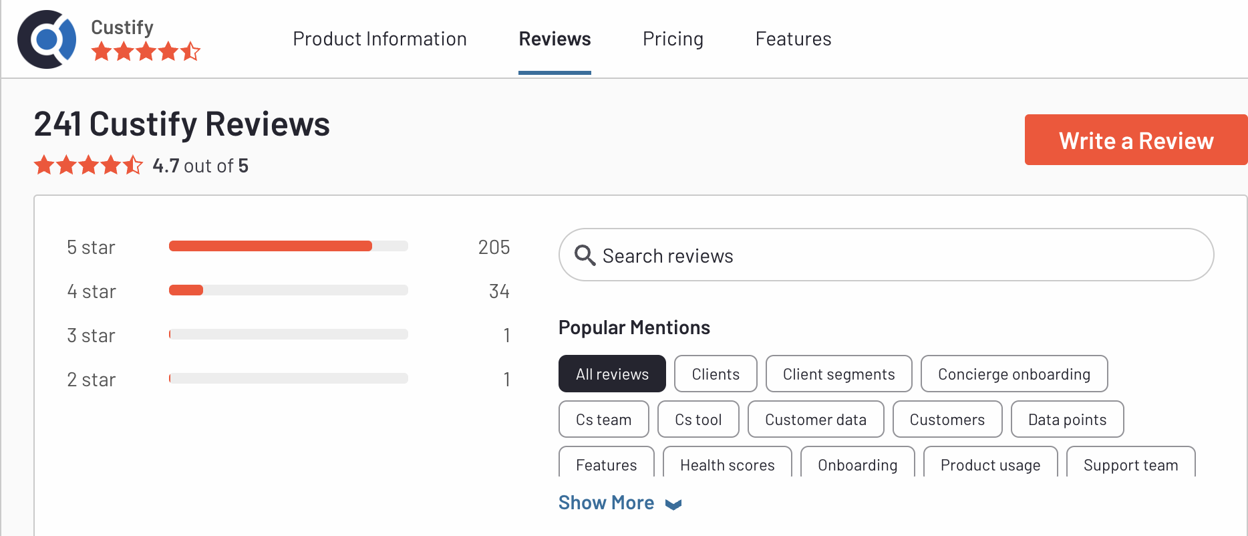Select the All reviews mention chip

tap(612, 374)
